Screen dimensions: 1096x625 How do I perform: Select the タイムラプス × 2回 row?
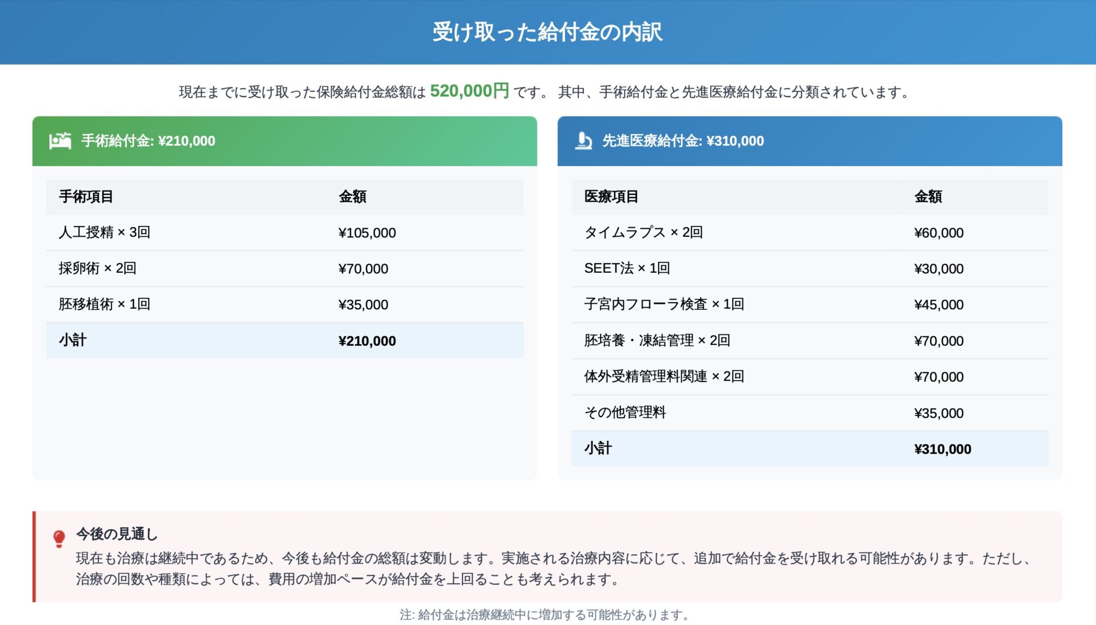[x=809, y=232]
